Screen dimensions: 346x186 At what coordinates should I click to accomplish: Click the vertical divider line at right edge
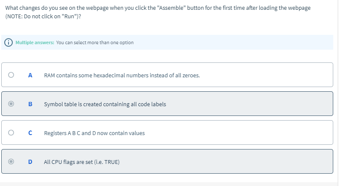337,93
